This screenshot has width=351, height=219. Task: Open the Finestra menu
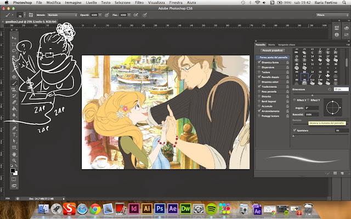click(175, 2)
